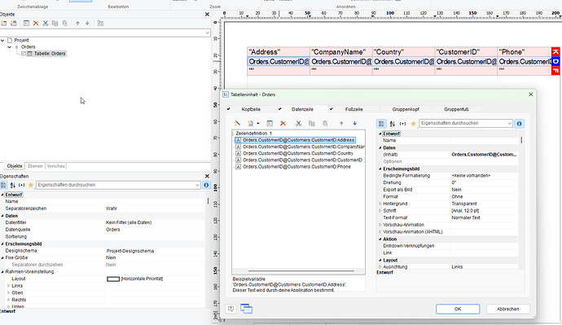The height and width of the screenshot is (325, 562).
Task: Click the window layout icon at dialog bottom
Action: point(246,309)
